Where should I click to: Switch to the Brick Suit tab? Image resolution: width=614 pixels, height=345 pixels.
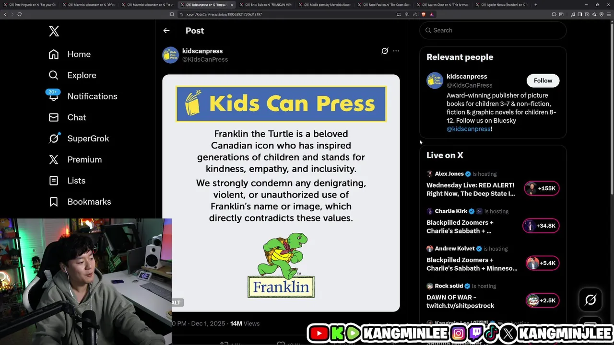click(266, 5)
